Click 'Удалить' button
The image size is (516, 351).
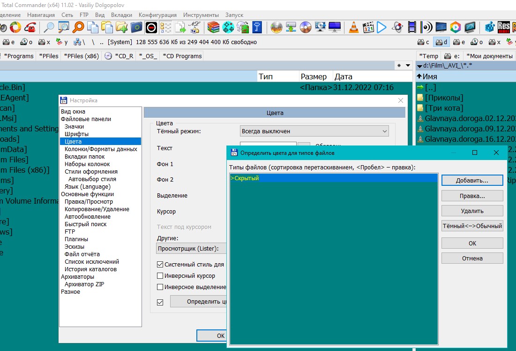(x=472, y=211)
